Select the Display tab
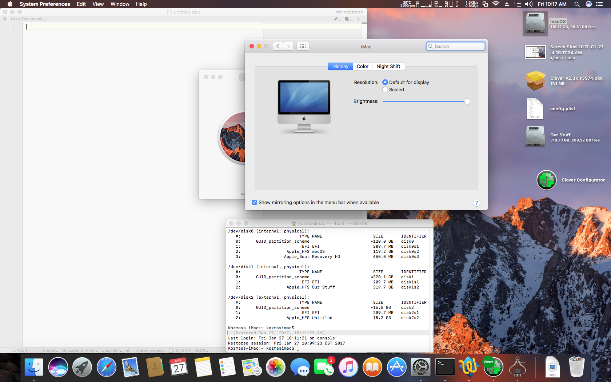 click(x=340, y=66)
